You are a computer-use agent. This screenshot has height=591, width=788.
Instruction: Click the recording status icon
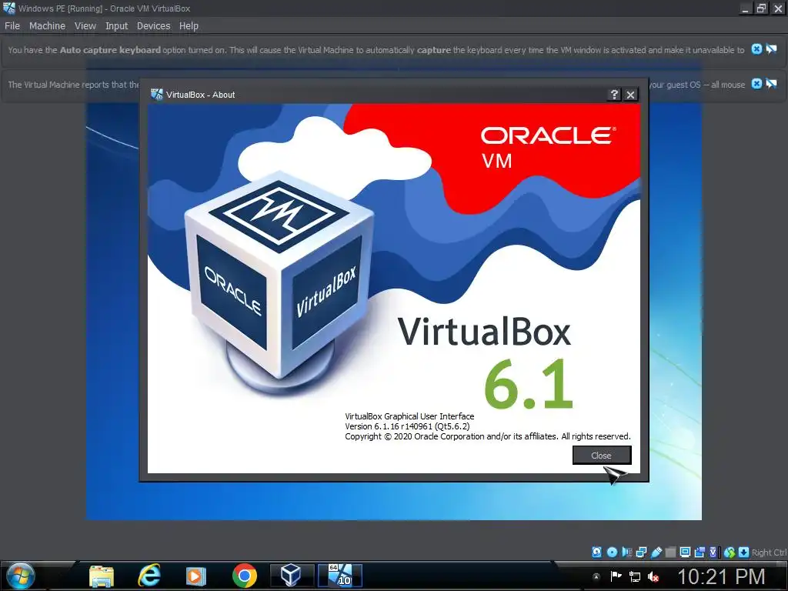click(700, 553)
